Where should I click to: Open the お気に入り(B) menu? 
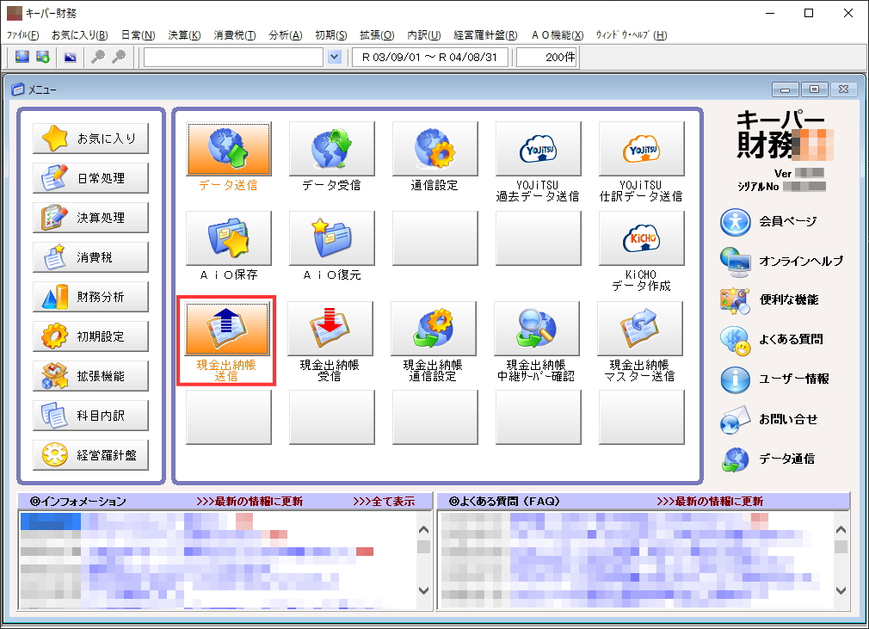tap(80, 35)
